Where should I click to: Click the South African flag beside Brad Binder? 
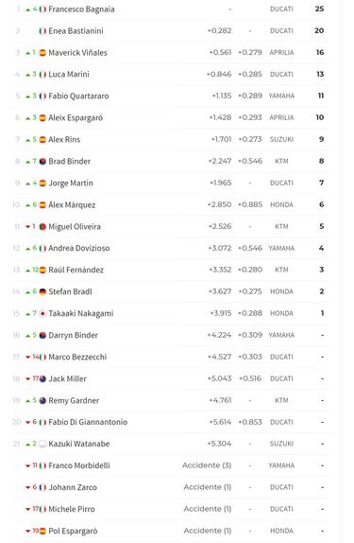point(42,162)
